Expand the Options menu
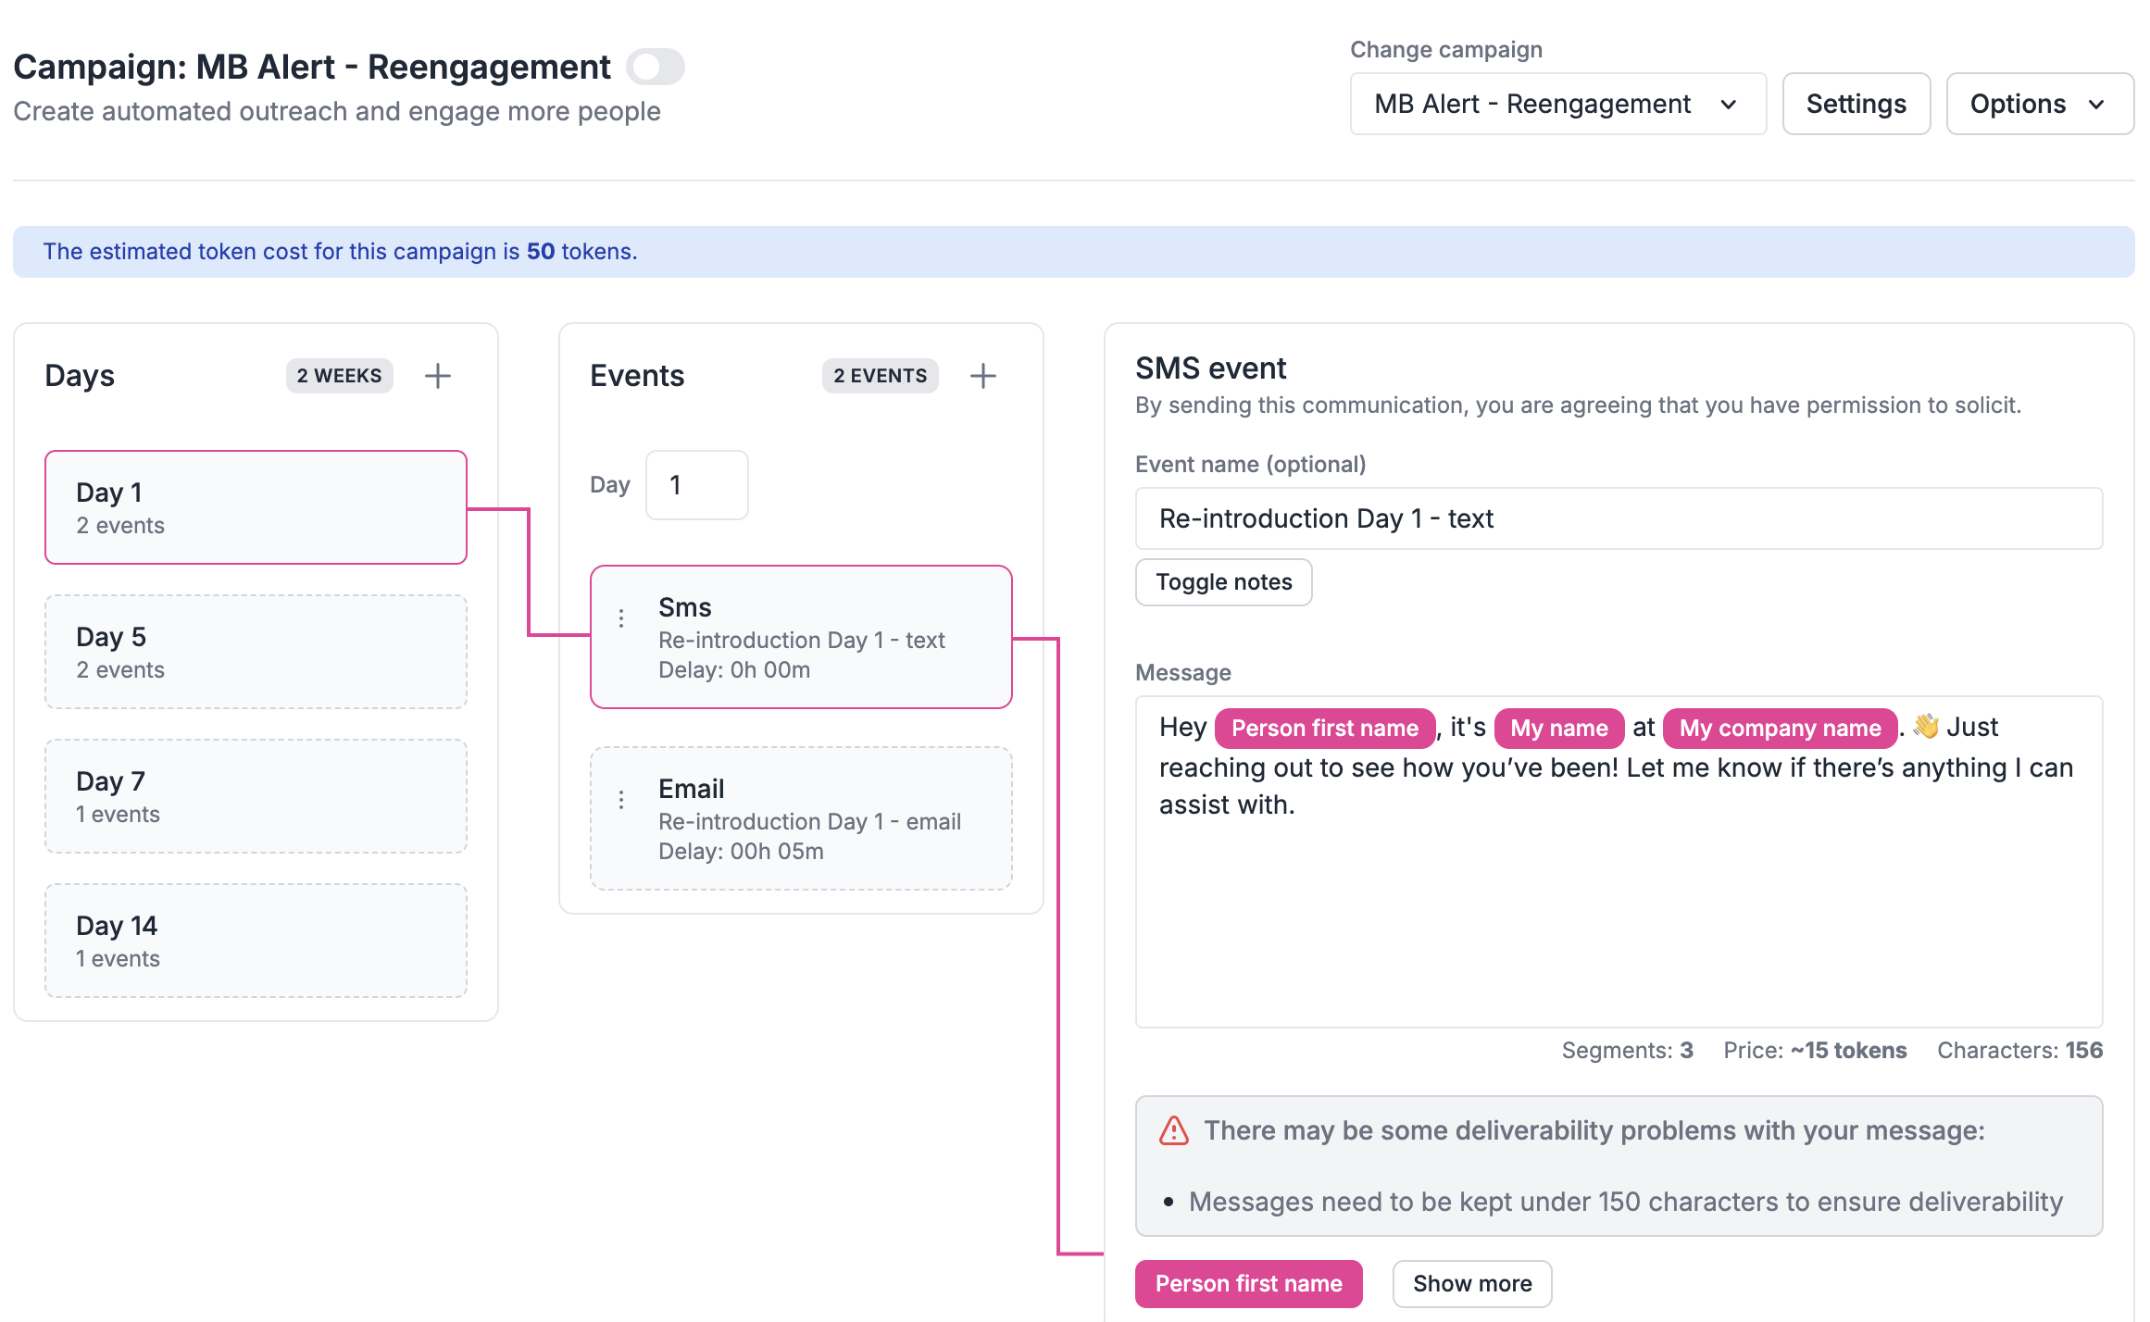The height and width of the screenshot is (1322, 2150). (x=2039, y=103)
